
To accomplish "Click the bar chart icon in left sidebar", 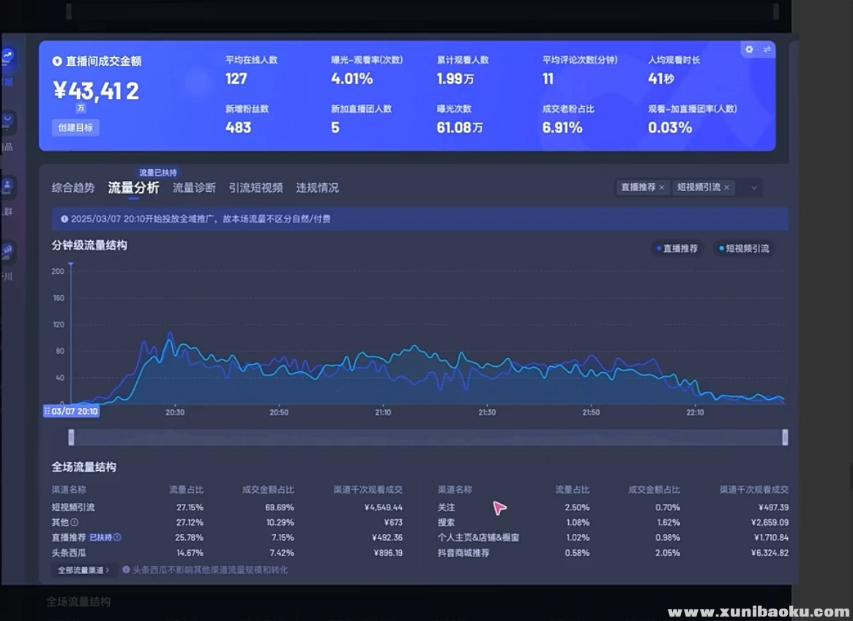I will [x=7, y=251].
